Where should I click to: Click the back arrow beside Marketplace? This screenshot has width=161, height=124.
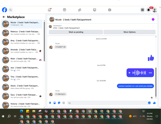click(4, 17)
